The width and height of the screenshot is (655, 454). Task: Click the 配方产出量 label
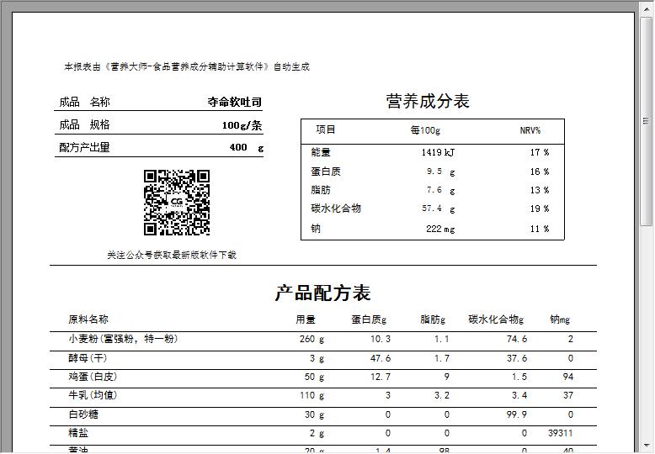84,147
